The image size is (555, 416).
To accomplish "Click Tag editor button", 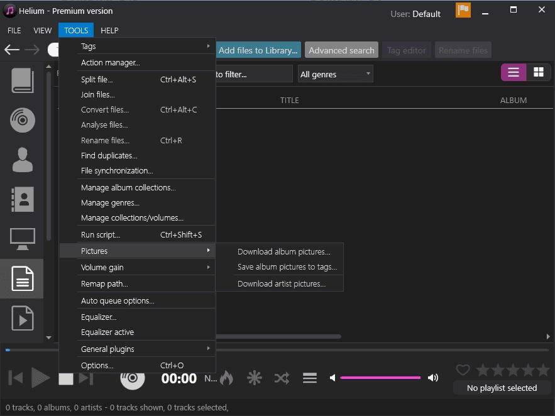I will 406,50.
